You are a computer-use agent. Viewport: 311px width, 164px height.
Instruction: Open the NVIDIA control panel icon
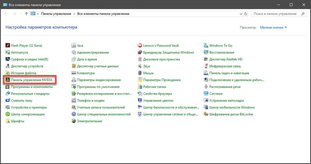coord(8,80)
